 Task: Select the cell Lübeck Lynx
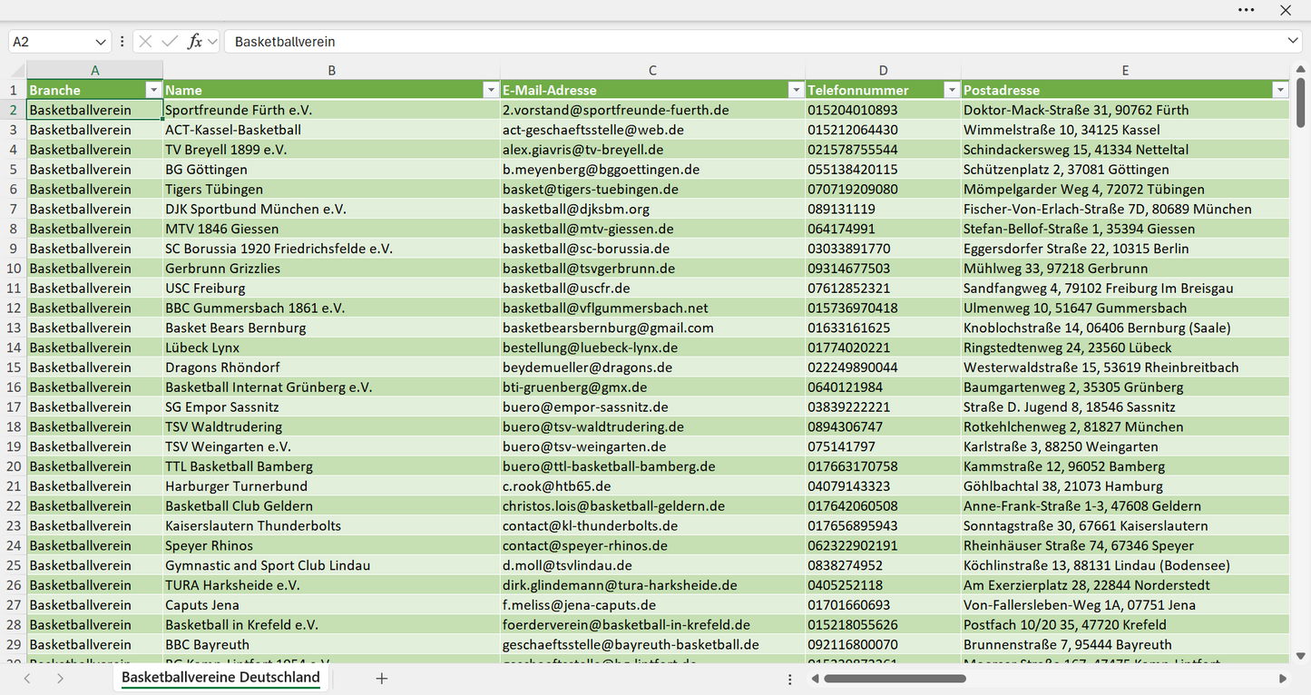(x=332, y=347)
